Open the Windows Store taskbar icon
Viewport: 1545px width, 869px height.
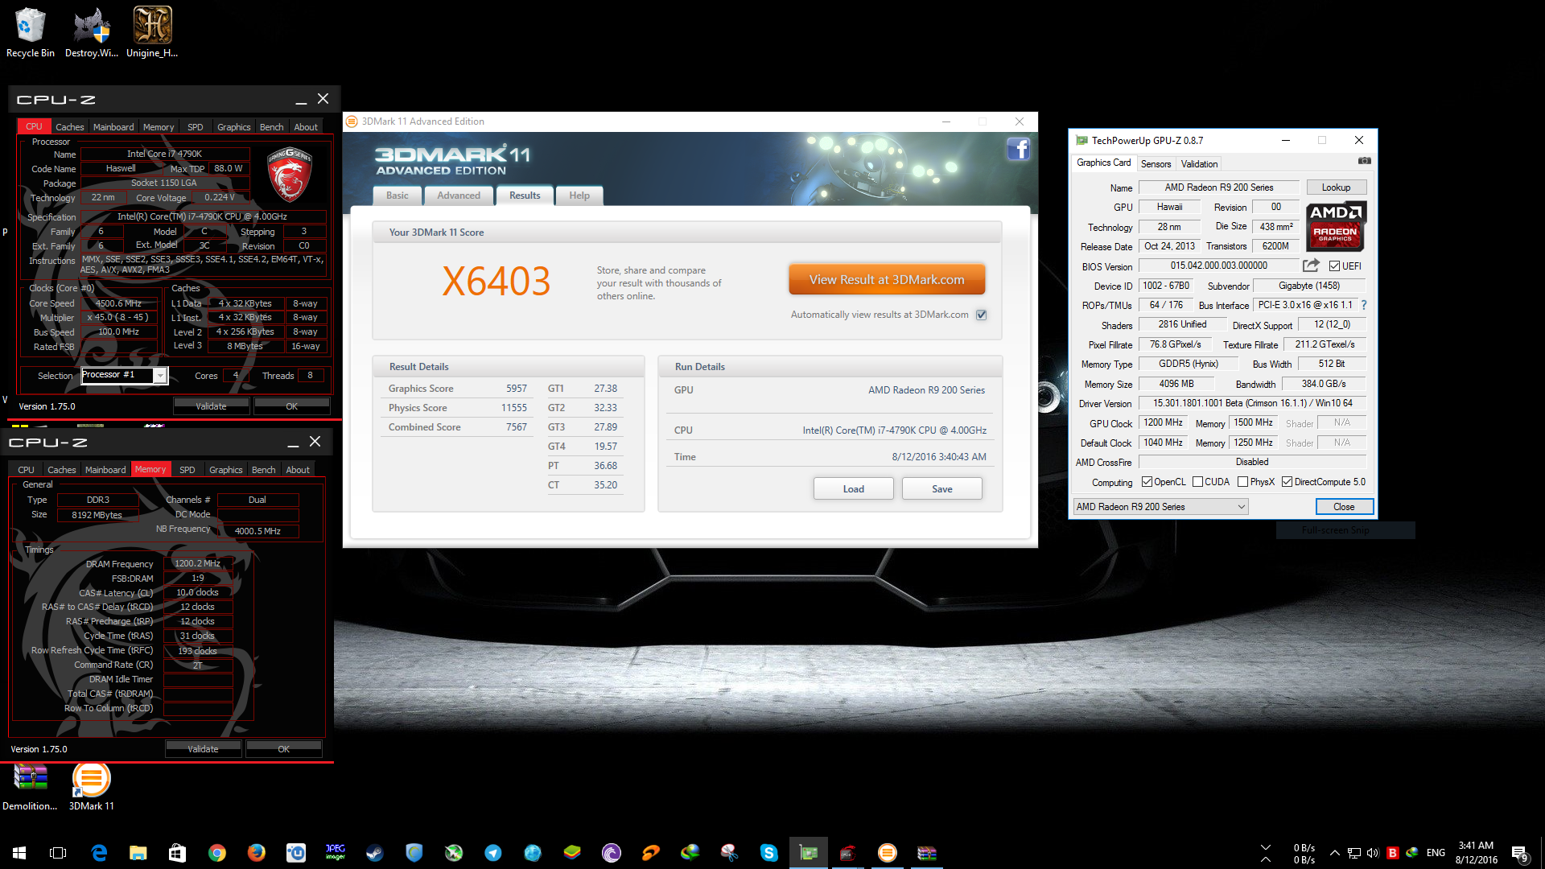[177, 853]
